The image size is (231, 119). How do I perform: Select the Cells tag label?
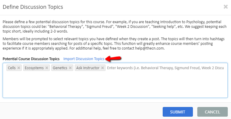click(x=12, y=68)
